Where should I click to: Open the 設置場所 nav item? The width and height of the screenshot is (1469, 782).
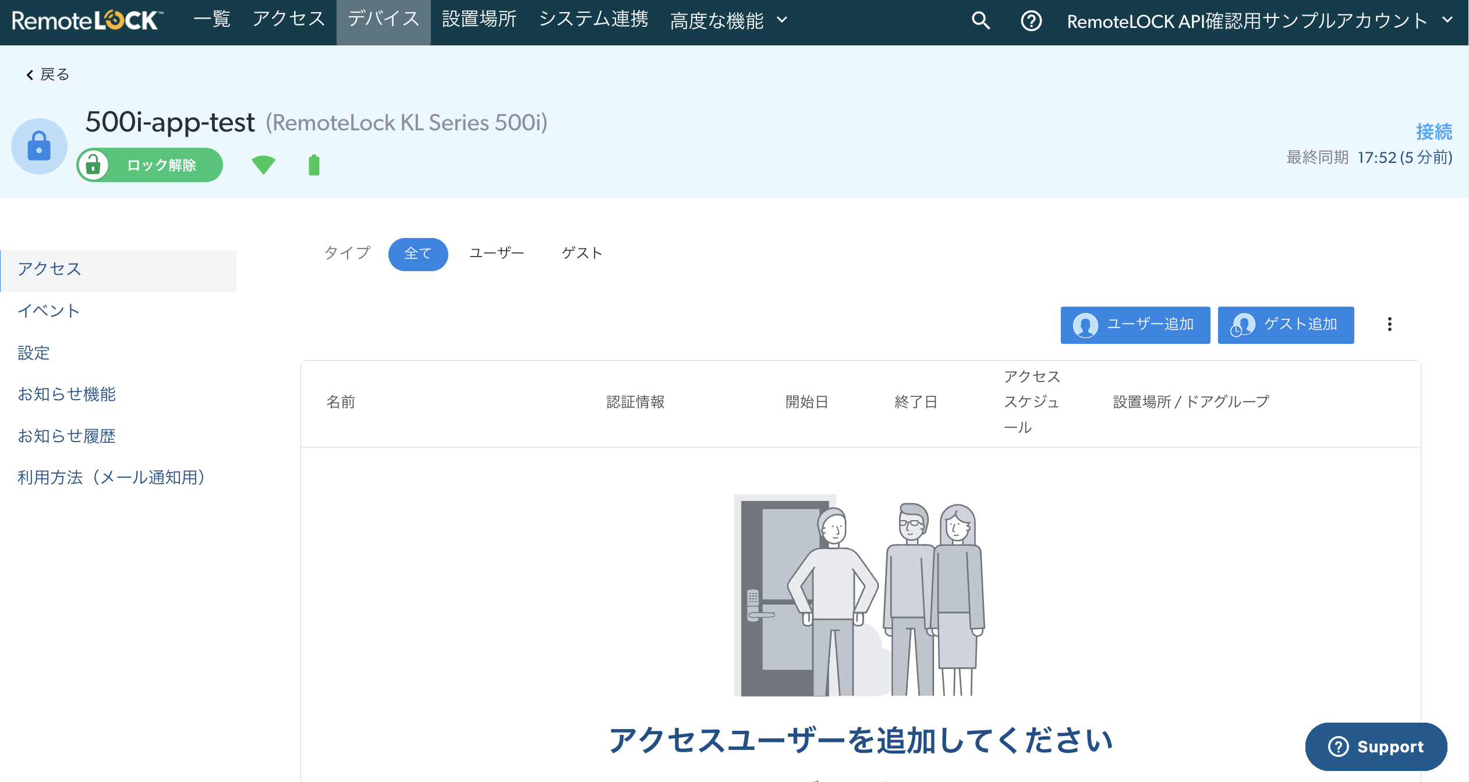coord(479,20)
